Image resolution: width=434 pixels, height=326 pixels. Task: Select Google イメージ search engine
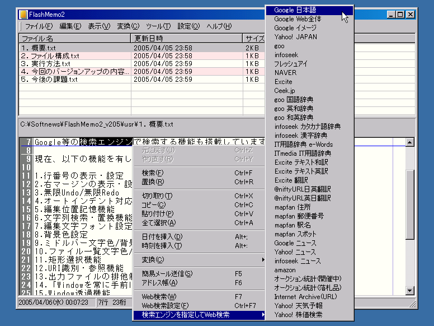[309, 27]
